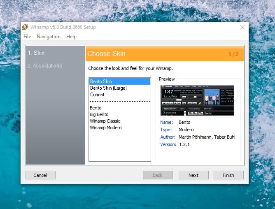Choose Bento Skin (Large) from the list
Screen dimensions: 275x209
click(108, 88)
